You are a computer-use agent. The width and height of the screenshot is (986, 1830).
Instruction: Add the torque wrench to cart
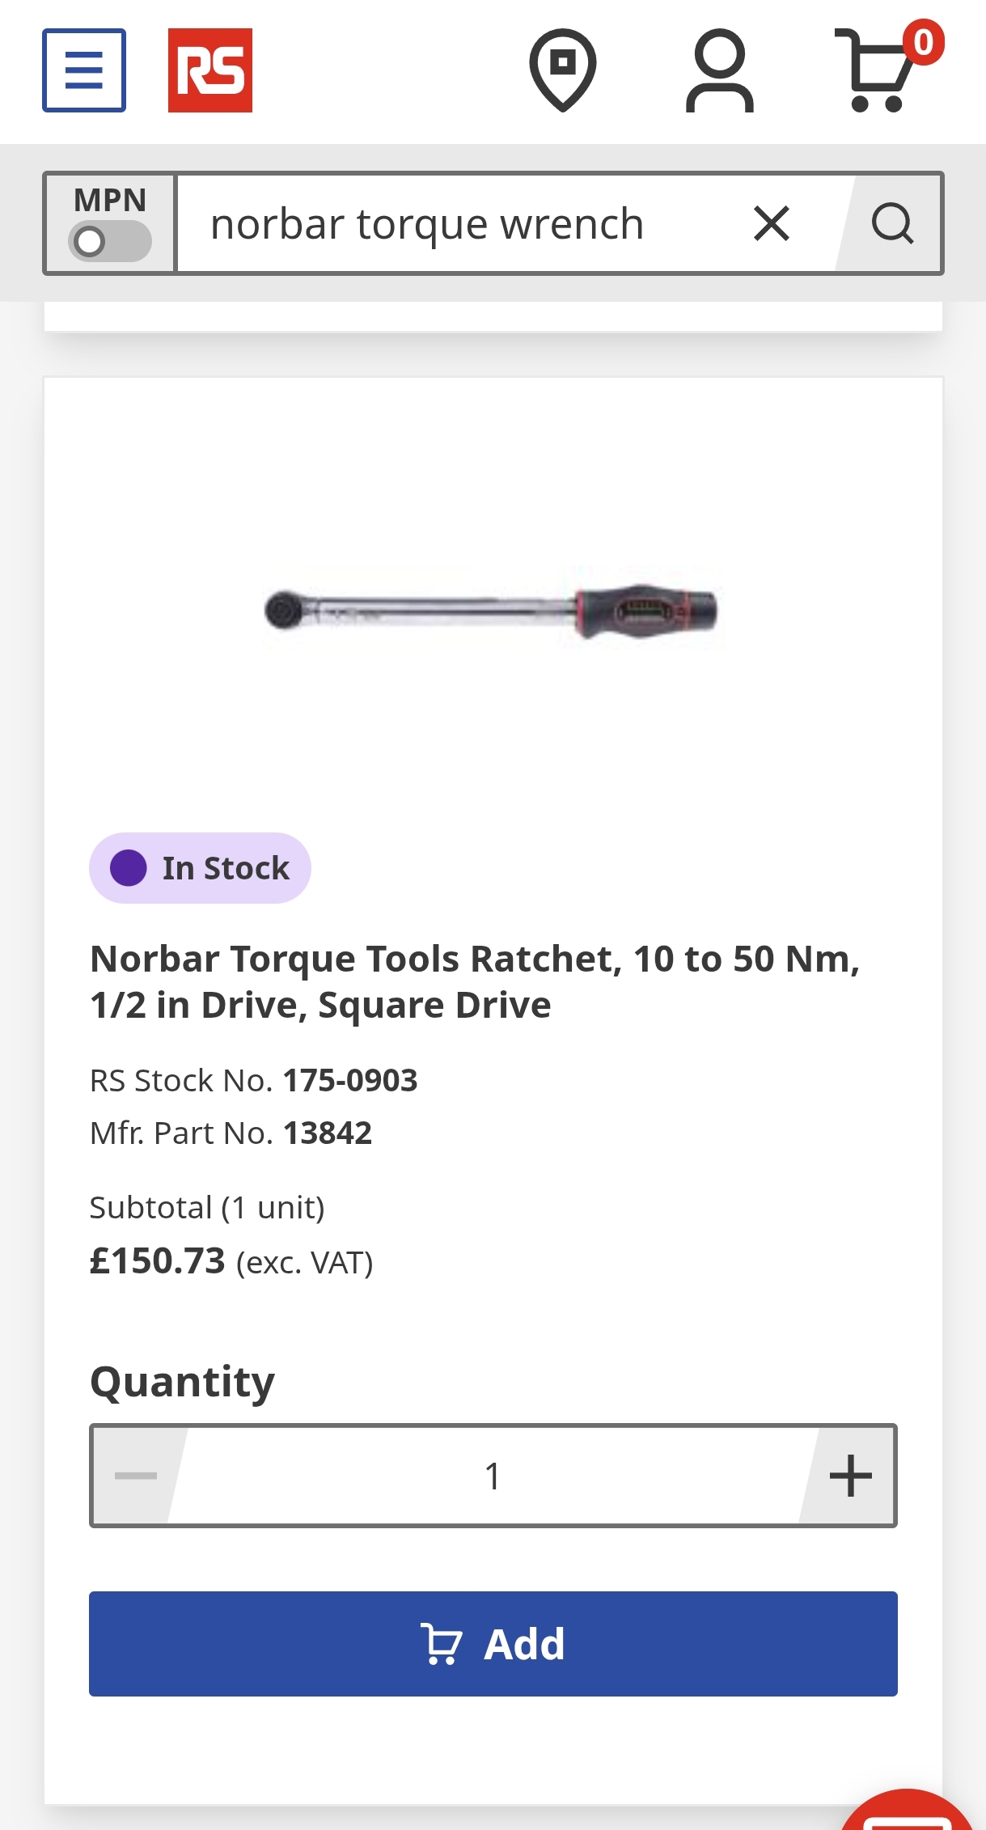493,1644
